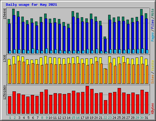
Task: Select the red KBytes bar for day 22
Action: click(105, 107)
